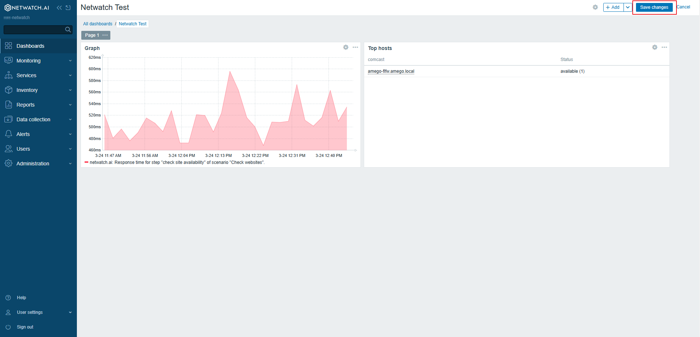This screenshot has width=700, height=337.
Task: Open Page 1 tab options ellipsis
Action: (x=105, y=35)
